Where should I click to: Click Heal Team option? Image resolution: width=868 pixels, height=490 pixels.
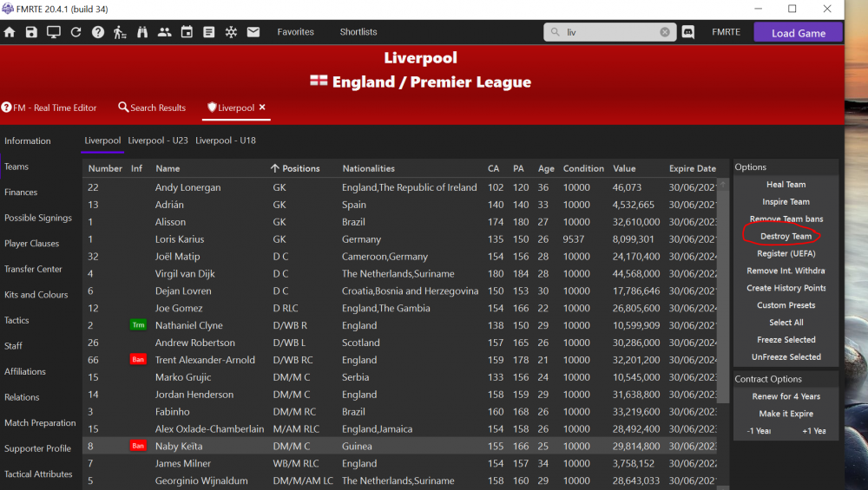[786, 185]
